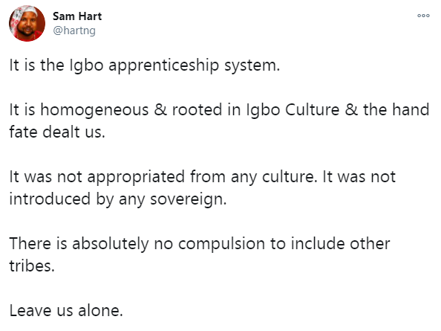441x331 pixels.
Task: Open the Sam Hart display name link
Action: click(x=77, y=16)
